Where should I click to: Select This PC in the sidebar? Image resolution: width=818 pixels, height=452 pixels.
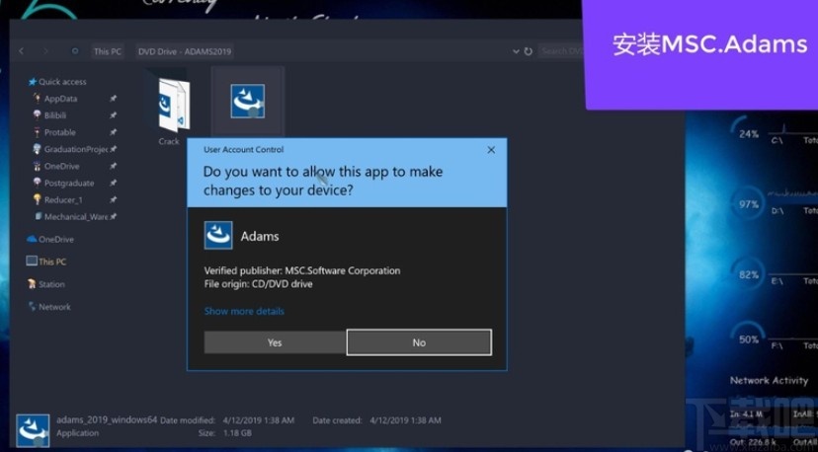click(x=52, y=262)
